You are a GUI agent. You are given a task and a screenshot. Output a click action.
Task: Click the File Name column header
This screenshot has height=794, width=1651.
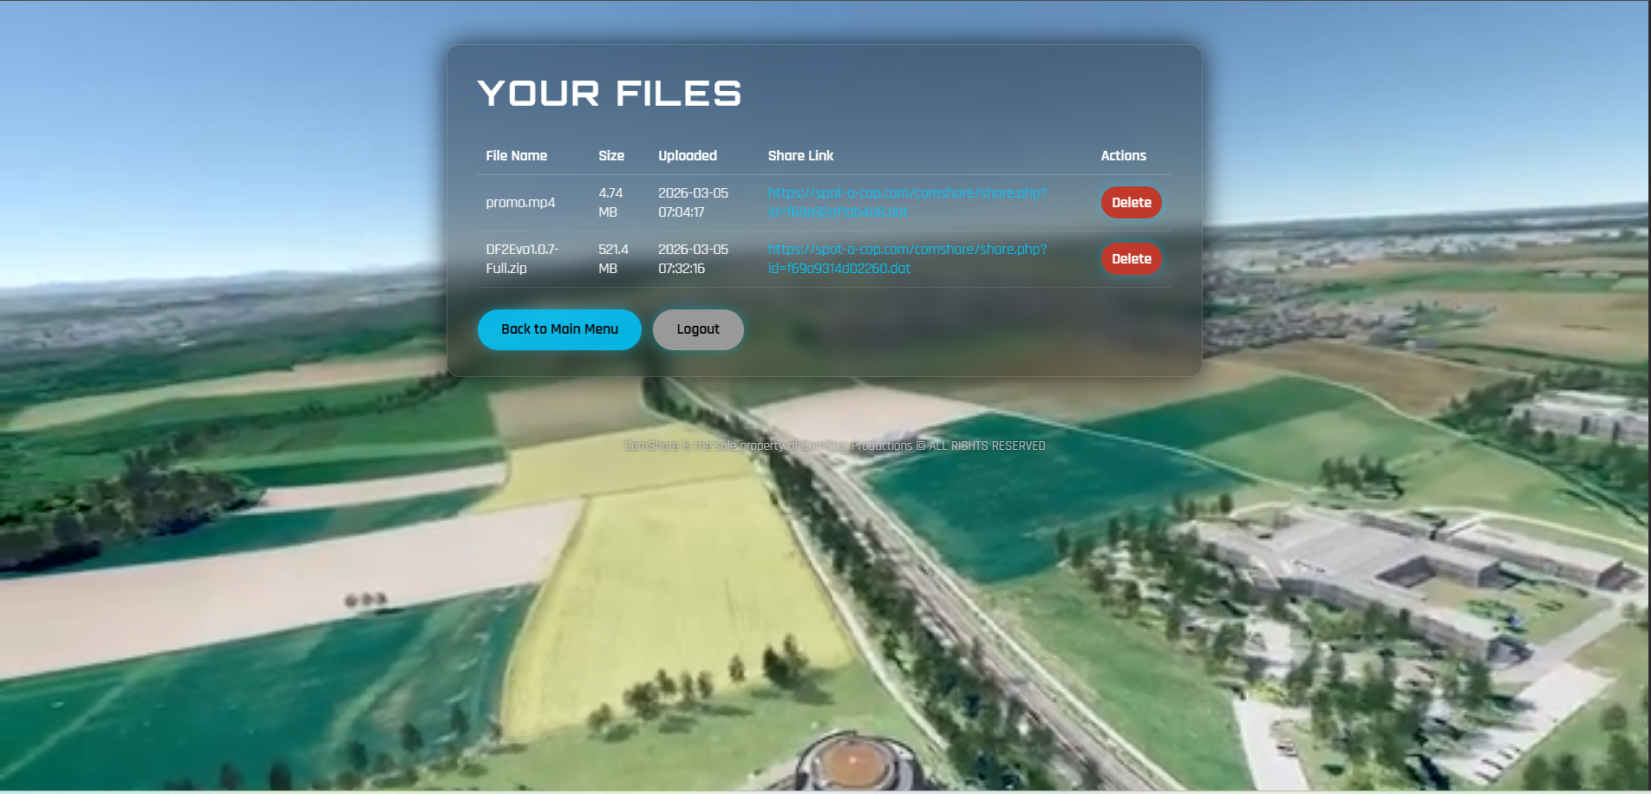[x=515, y=156]
